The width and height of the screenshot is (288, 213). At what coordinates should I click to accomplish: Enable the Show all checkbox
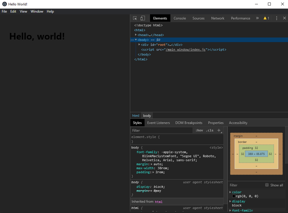[267, 185]
